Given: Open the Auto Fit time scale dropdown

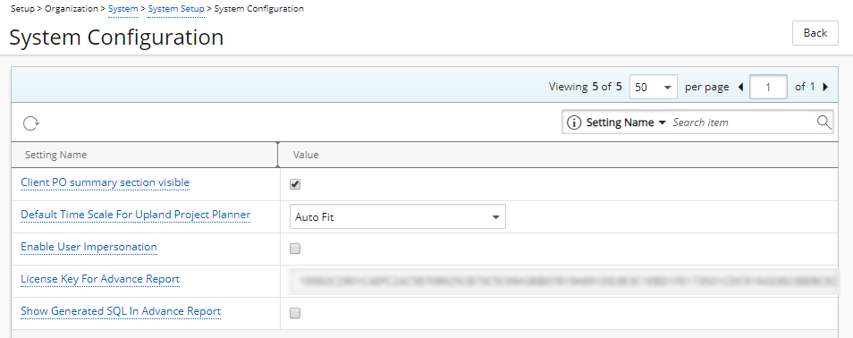Looking at the screenshot, I should pos(398,216).
